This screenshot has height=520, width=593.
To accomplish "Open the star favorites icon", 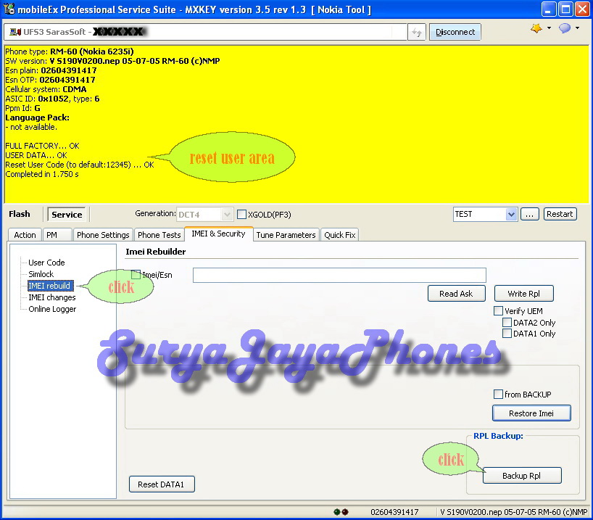I will (x=536, y=28).
